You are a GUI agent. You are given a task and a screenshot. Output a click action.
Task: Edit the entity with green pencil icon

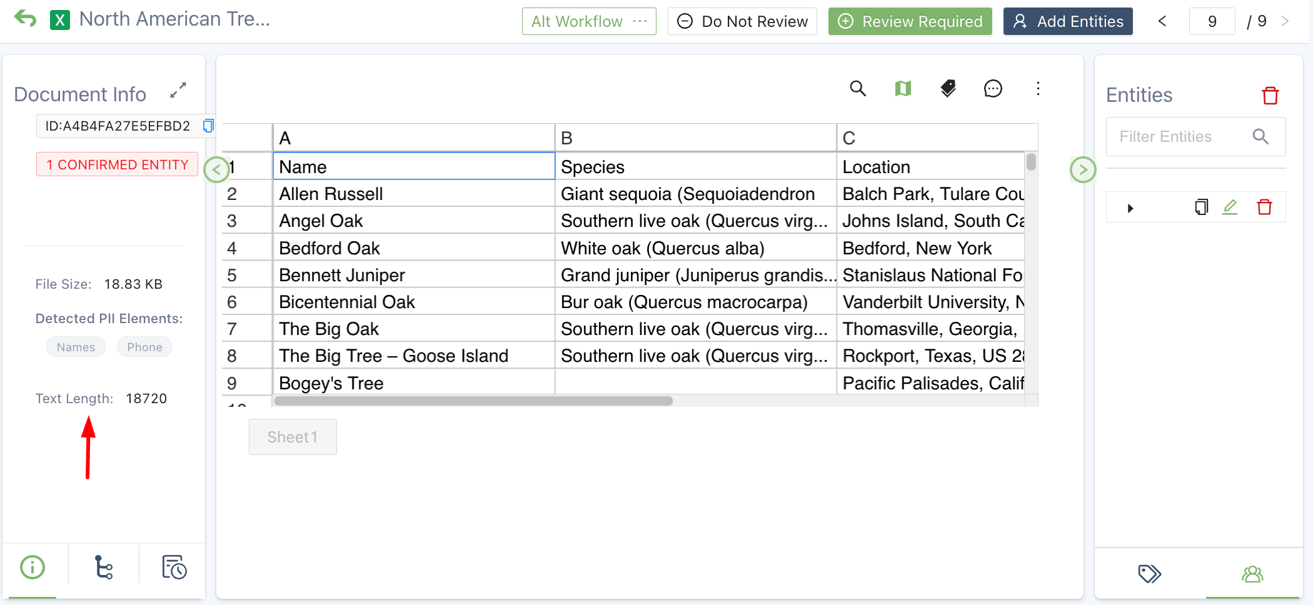click(x=1230, y=207)
